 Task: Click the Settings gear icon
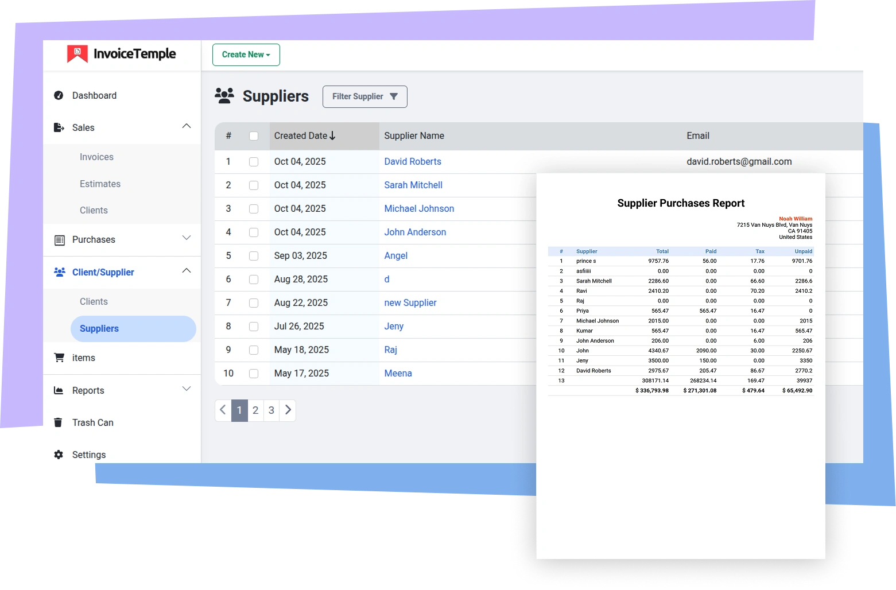coord(59,455)
